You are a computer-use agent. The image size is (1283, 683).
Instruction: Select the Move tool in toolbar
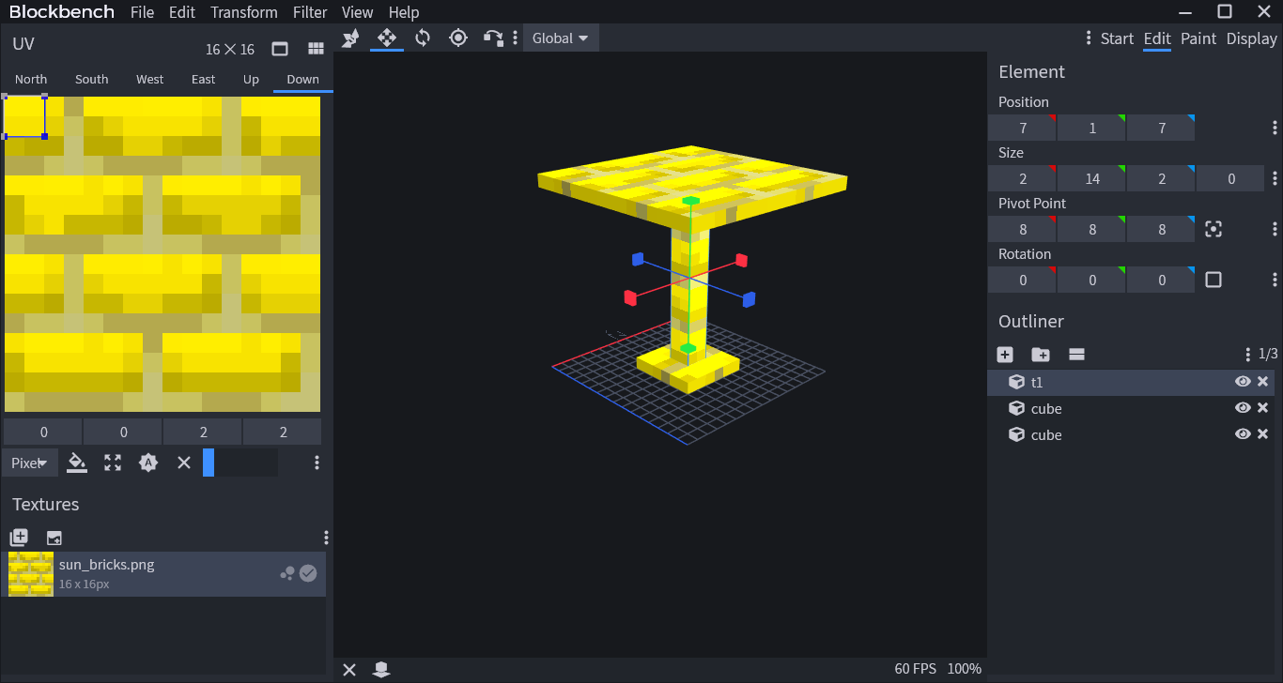(386, 38)
